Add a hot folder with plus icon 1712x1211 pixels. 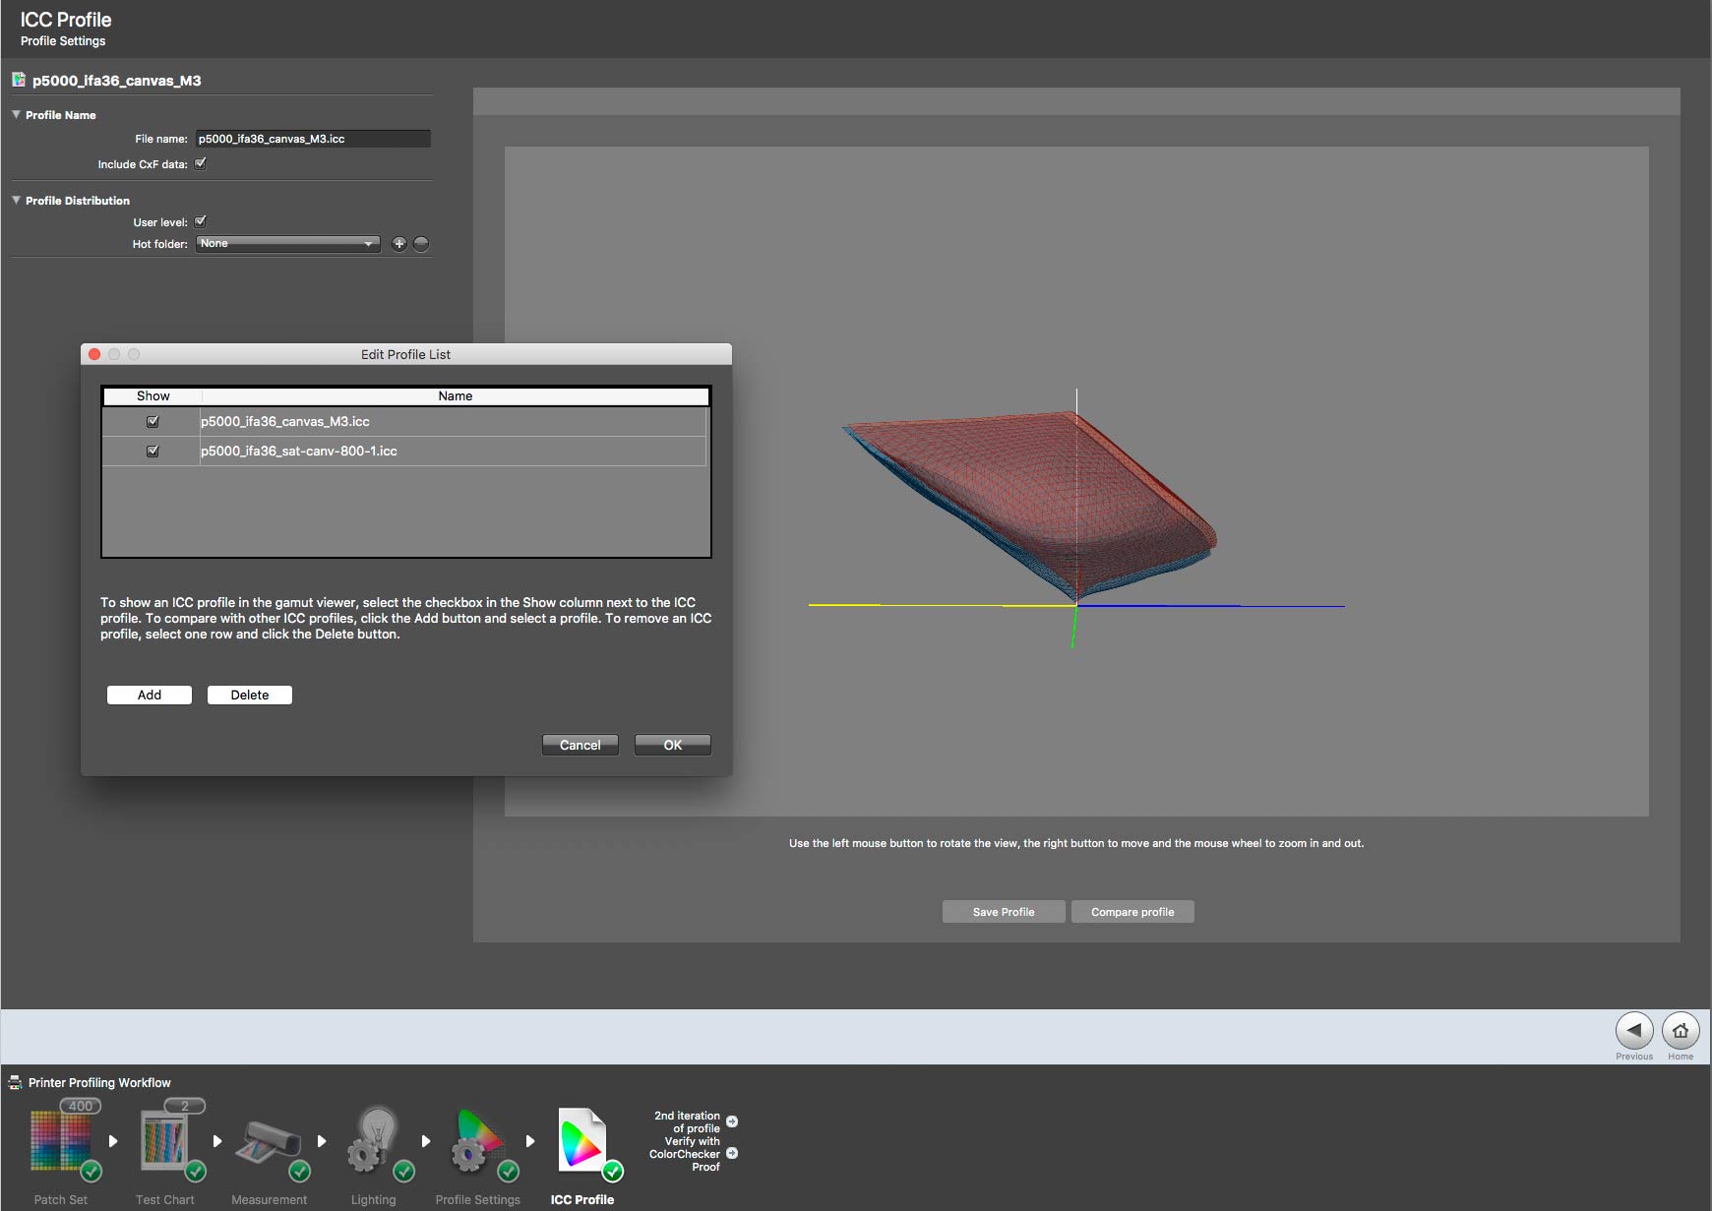click(x=398, y=244)
